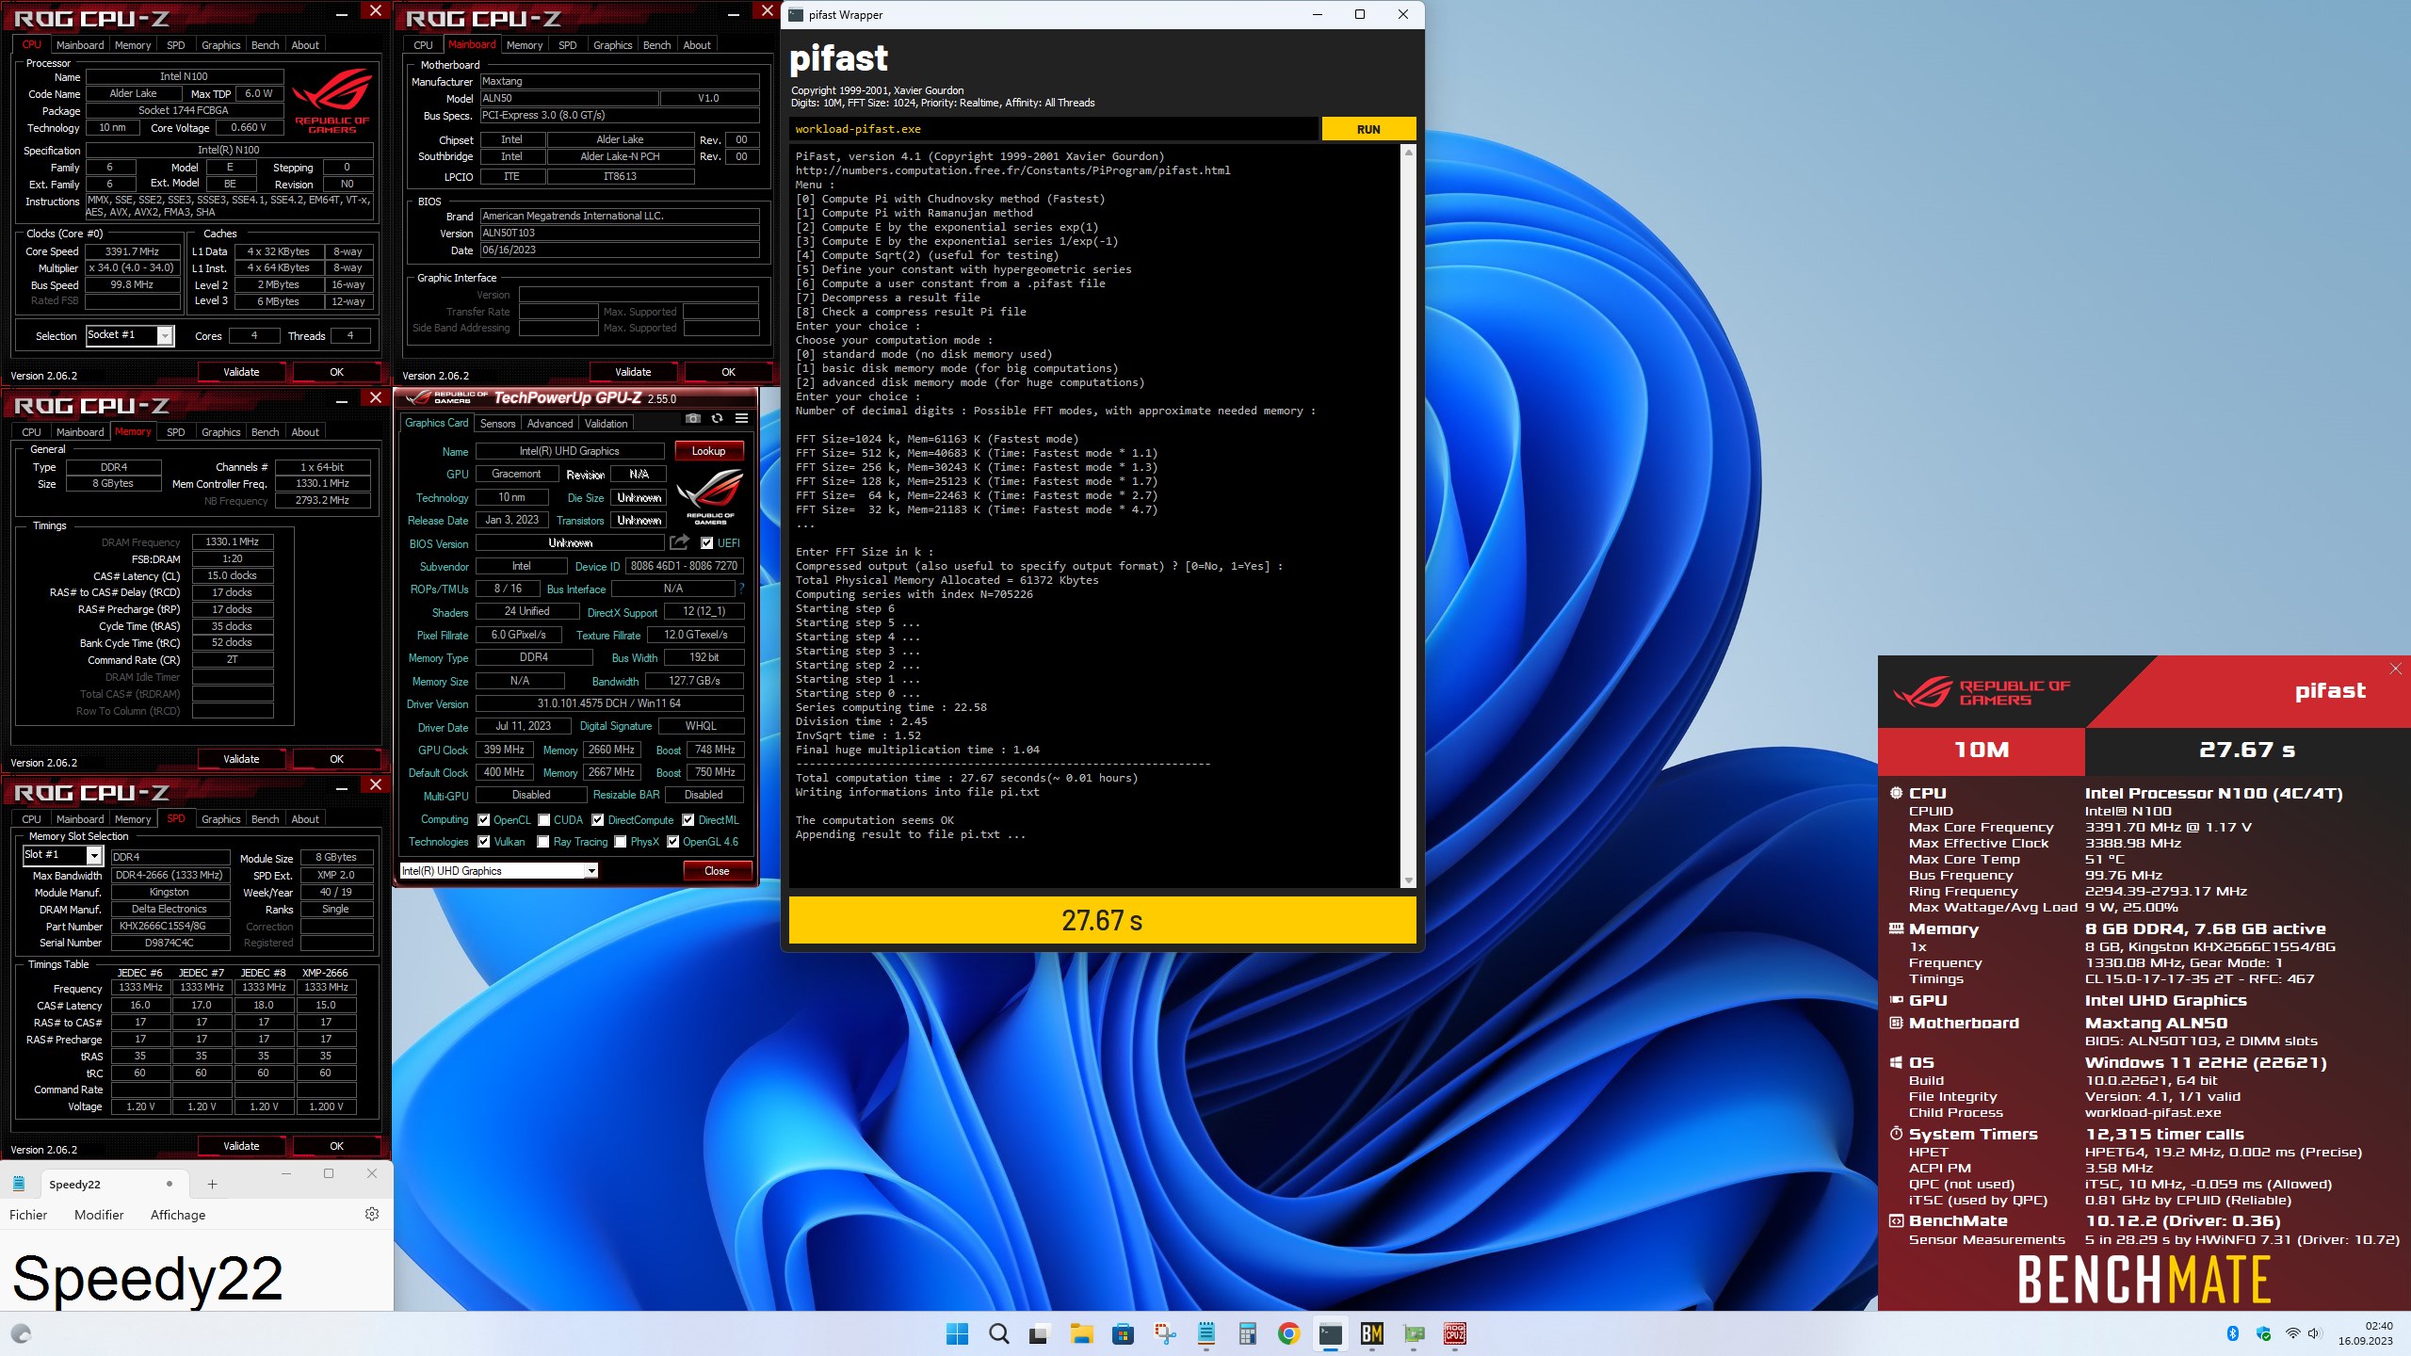Open the taskbar Search icon
2411x1356 pixels.
tap(998, 1333)
